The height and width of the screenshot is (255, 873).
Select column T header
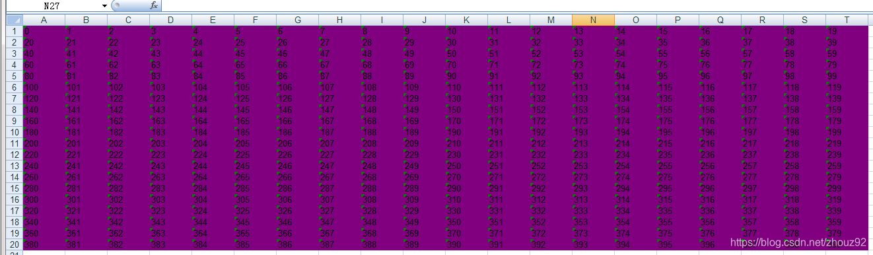tap(847, 20)
